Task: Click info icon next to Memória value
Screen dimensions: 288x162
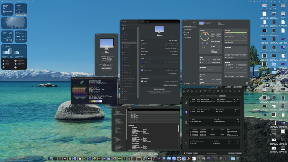Action: click(x=177, y=49)
